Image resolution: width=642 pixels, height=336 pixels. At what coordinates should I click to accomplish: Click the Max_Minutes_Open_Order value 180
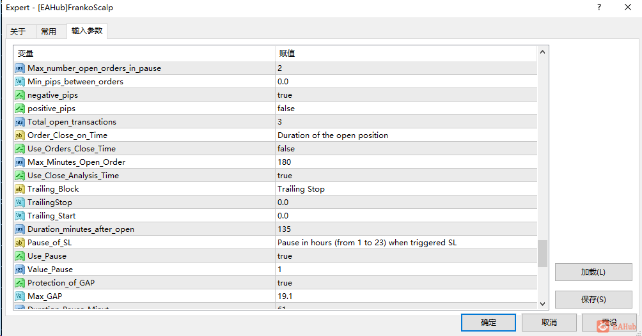click(284, 162)
